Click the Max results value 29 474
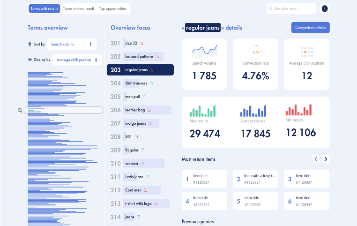The height and width of the screenshot is (226, 357). 205,134
